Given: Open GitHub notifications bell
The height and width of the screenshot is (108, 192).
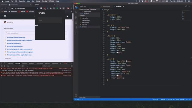Looking at the screenshot, I should point(67,16).
